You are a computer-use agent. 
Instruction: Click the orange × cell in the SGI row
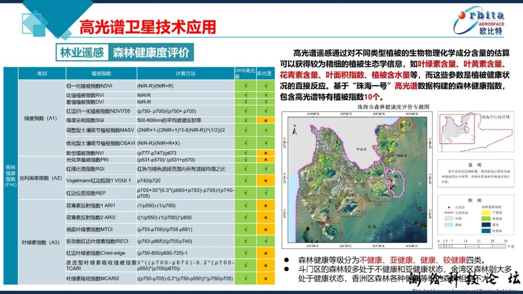pyautogui.click(x=265, y=120)
